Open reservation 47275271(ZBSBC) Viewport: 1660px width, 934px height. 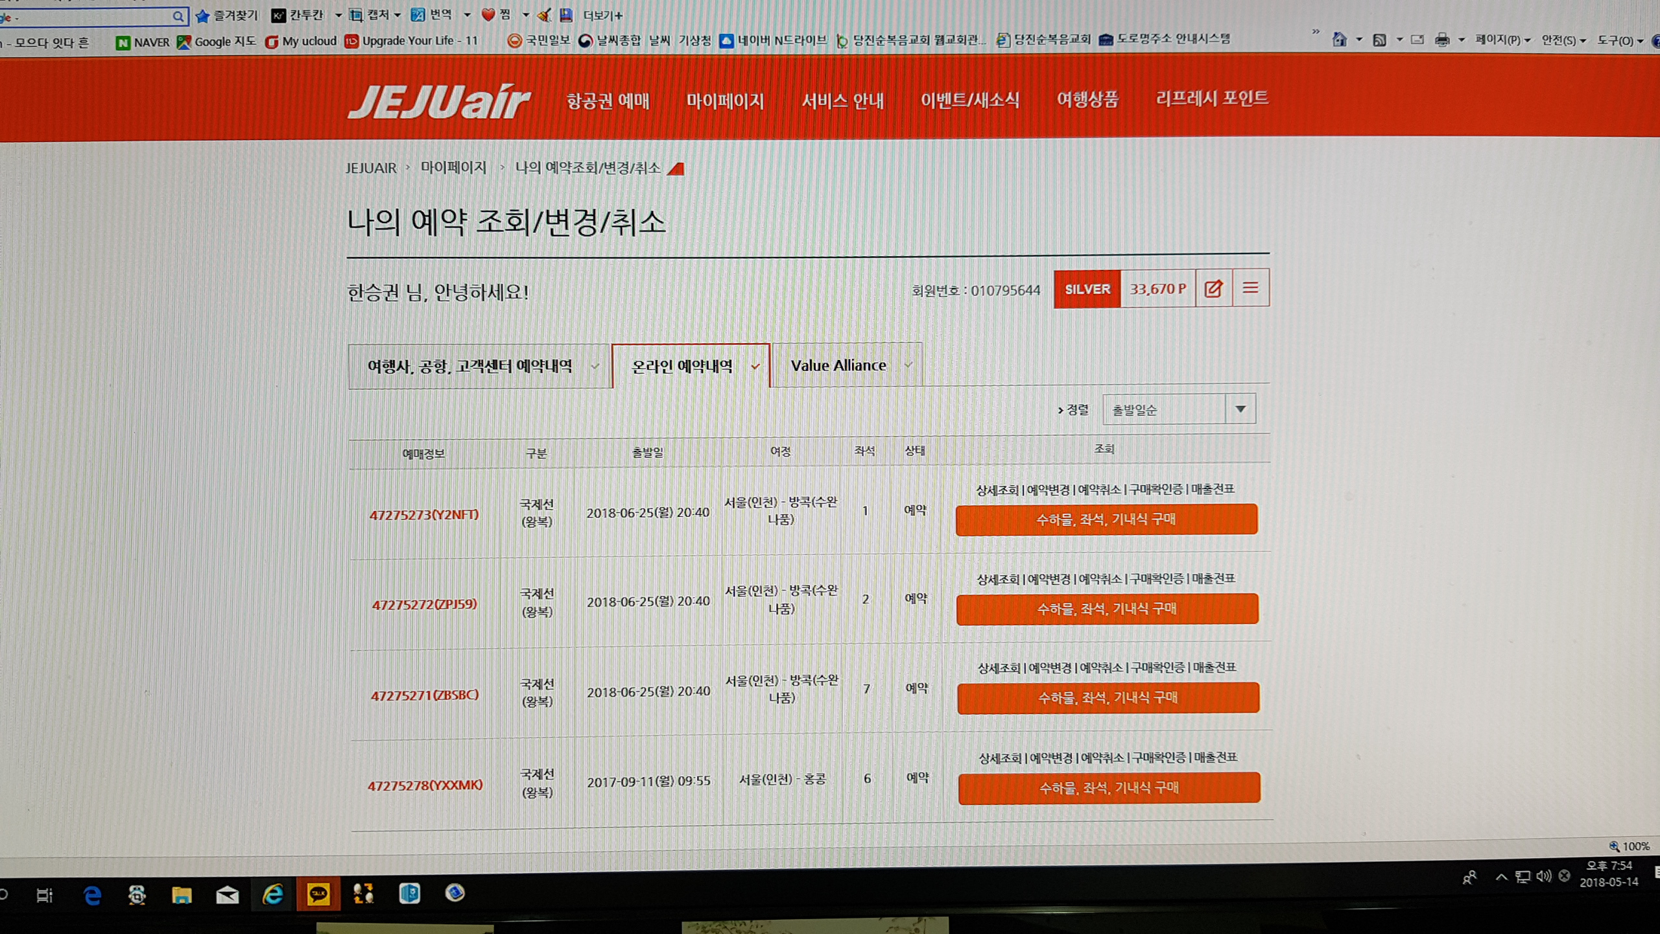coord(425,695)
